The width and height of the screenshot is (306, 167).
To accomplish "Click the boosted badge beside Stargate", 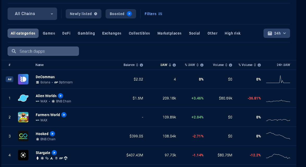I will [x=54, y=153].
